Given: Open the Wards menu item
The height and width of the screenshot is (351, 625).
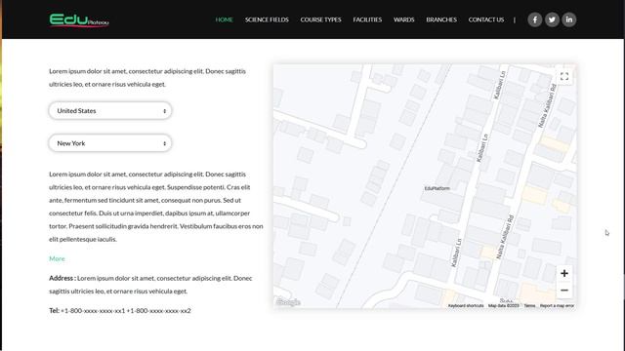Looking at the screenshot, I should (x=403, y=19).
